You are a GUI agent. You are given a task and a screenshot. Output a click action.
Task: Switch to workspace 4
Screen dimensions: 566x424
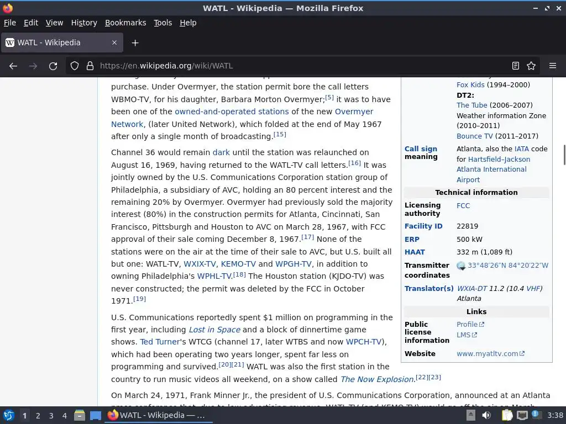point(65,416)
